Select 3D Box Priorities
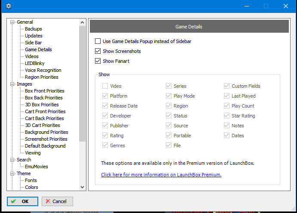The width and height of the screenshot is (297, 213). 42,105
